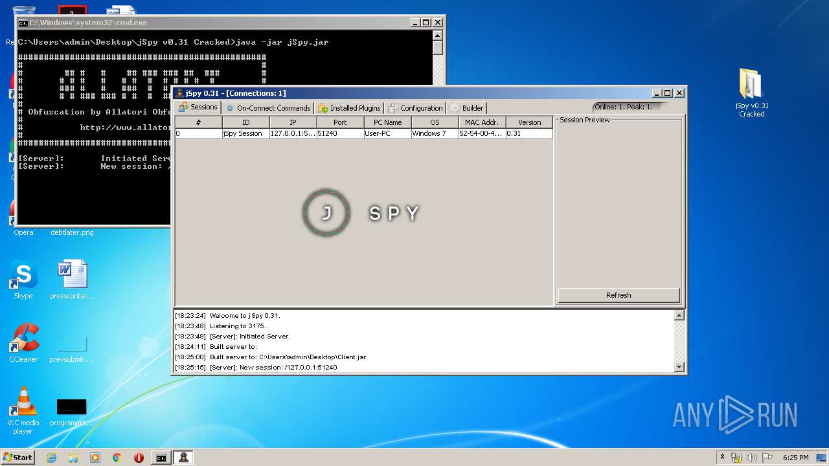This screenshot has height=466, width=829.
Task: Open the VLC media player shortcut
Action: tap(23, 410)
